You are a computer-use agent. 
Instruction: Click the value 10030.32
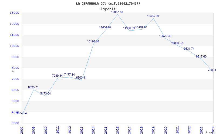(177, 43)
